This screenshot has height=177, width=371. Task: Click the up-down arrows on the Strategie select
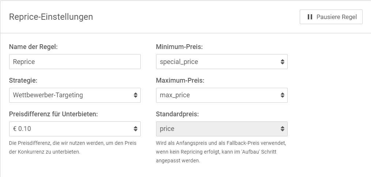(136, 95)
